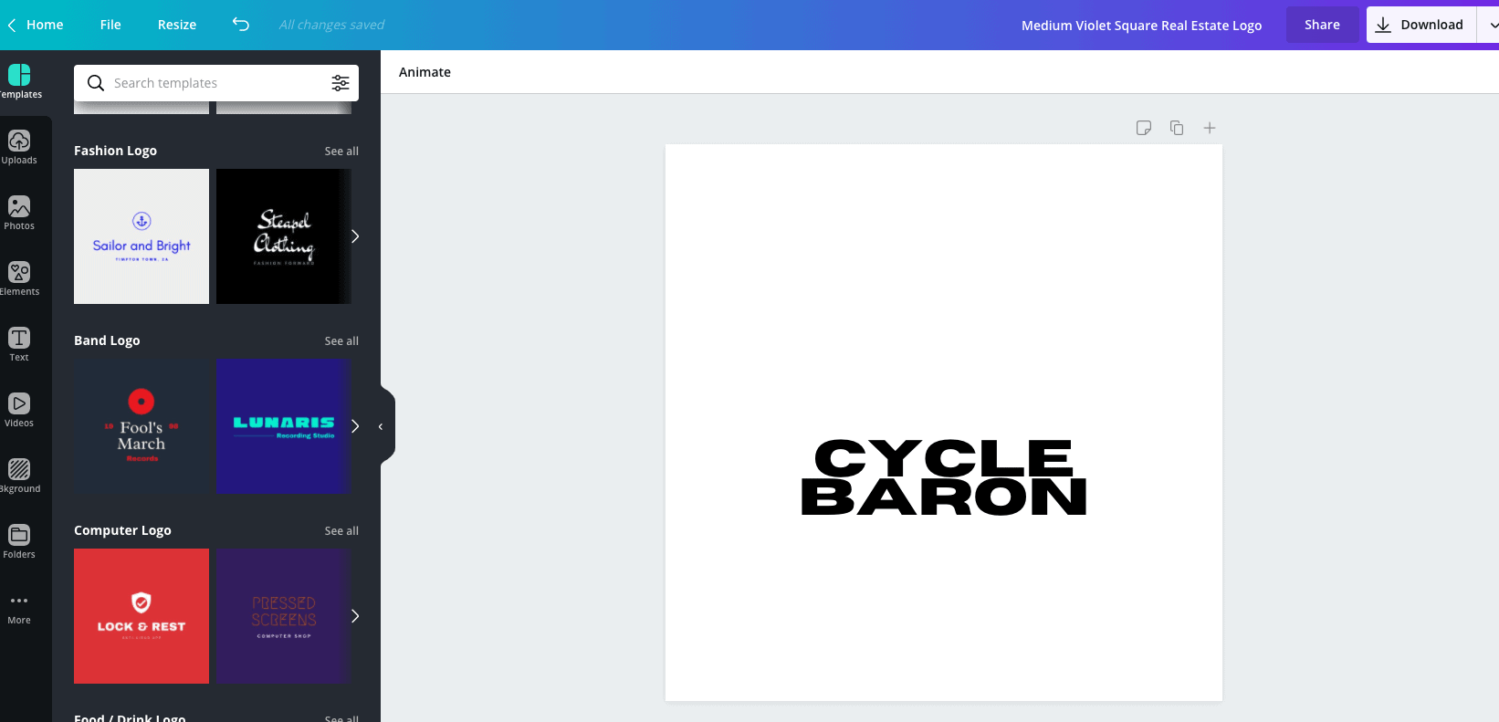1499x722 pixels.
Task: Open the Folders sidebar tab
Action: point(19,541)
